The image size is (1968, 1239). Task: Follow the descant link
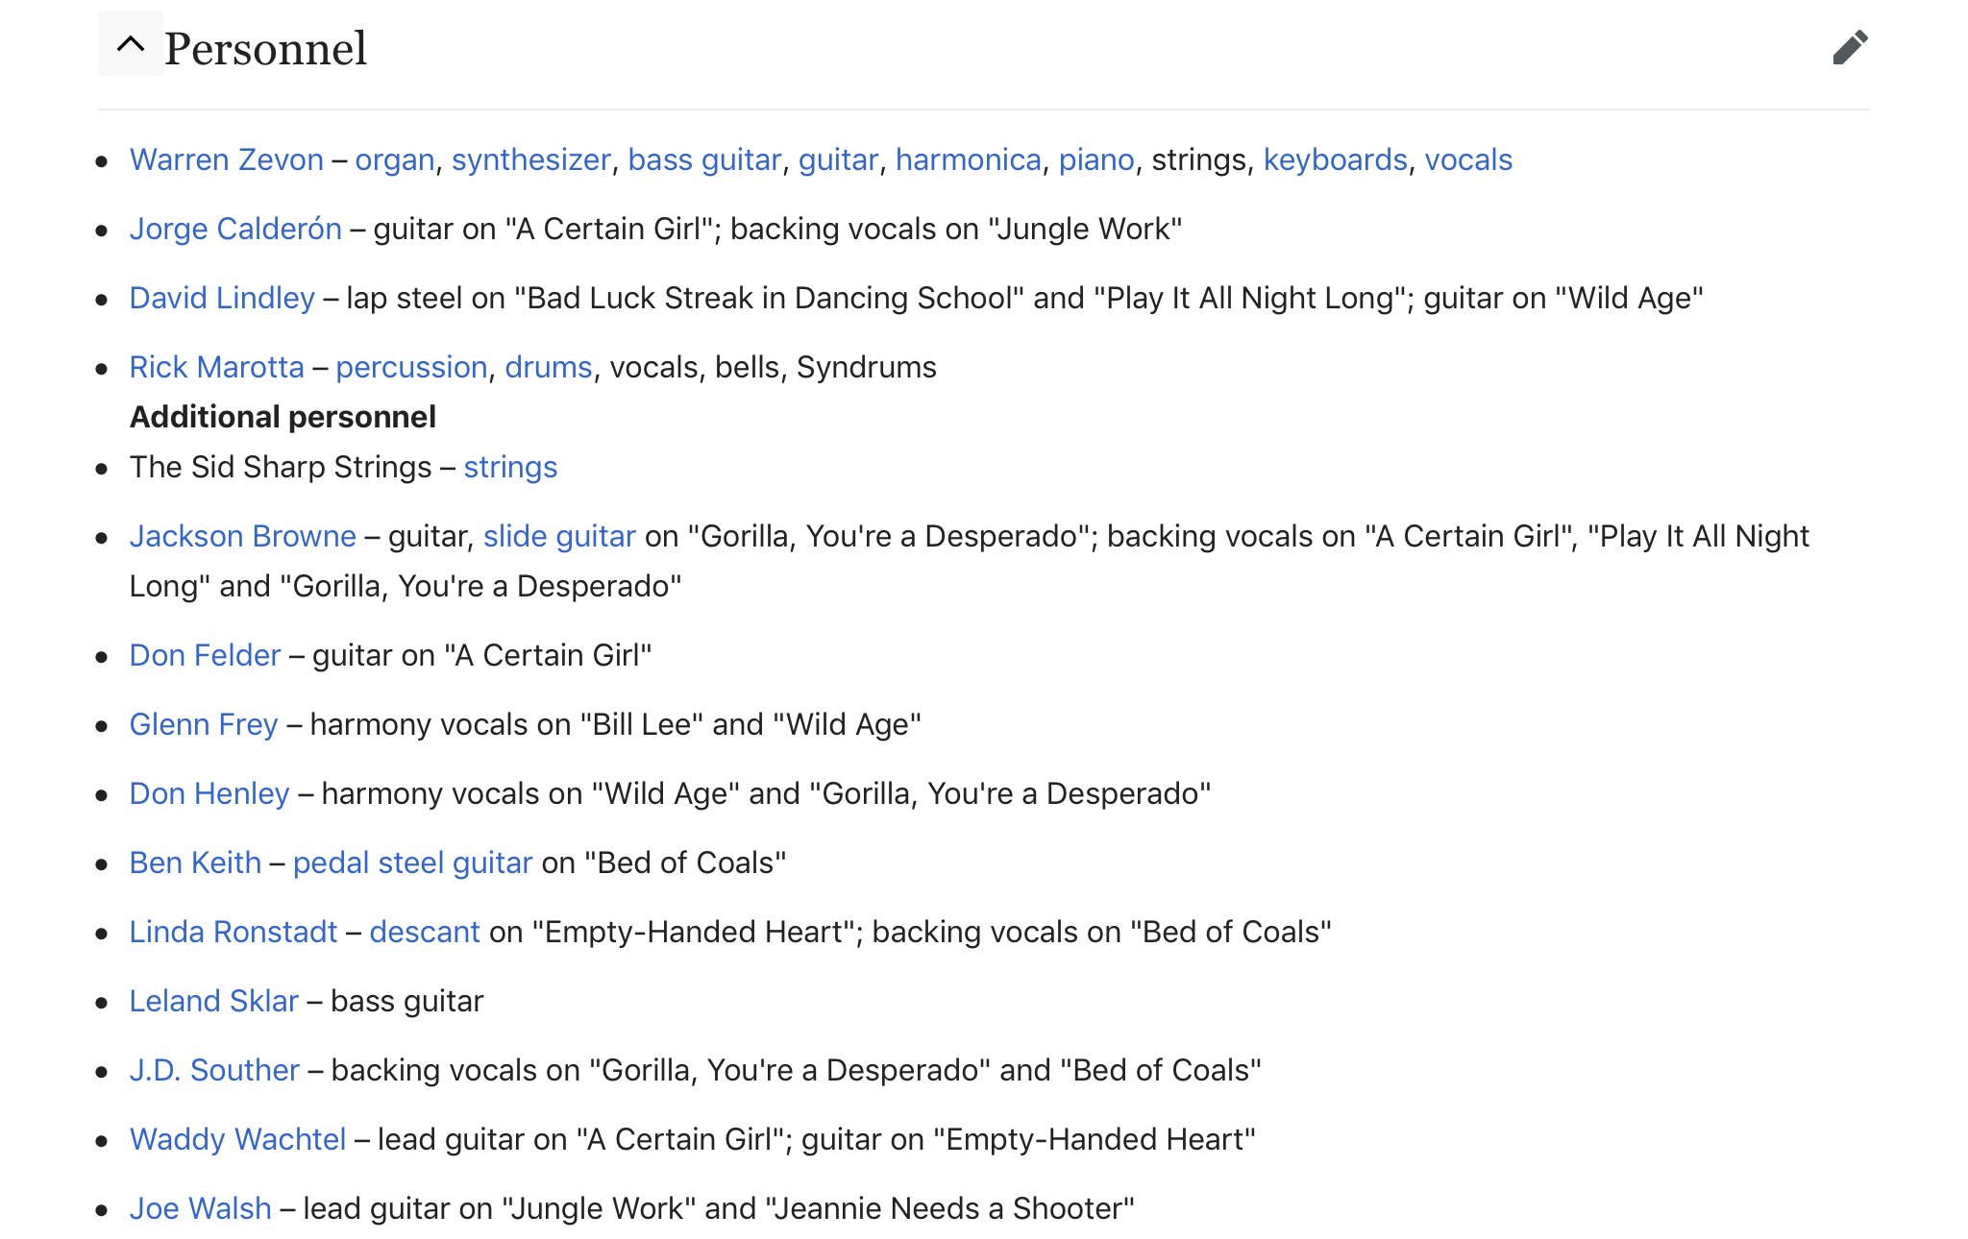click(425, 932)
